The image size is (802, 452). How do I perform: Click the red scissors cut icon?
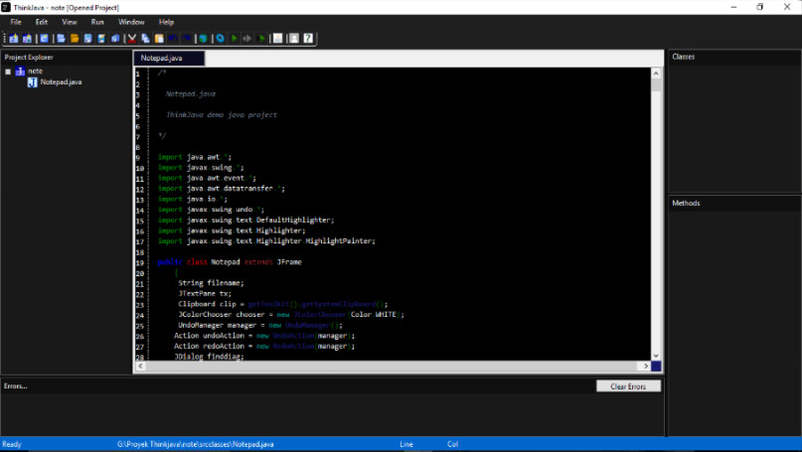(132, 39)
